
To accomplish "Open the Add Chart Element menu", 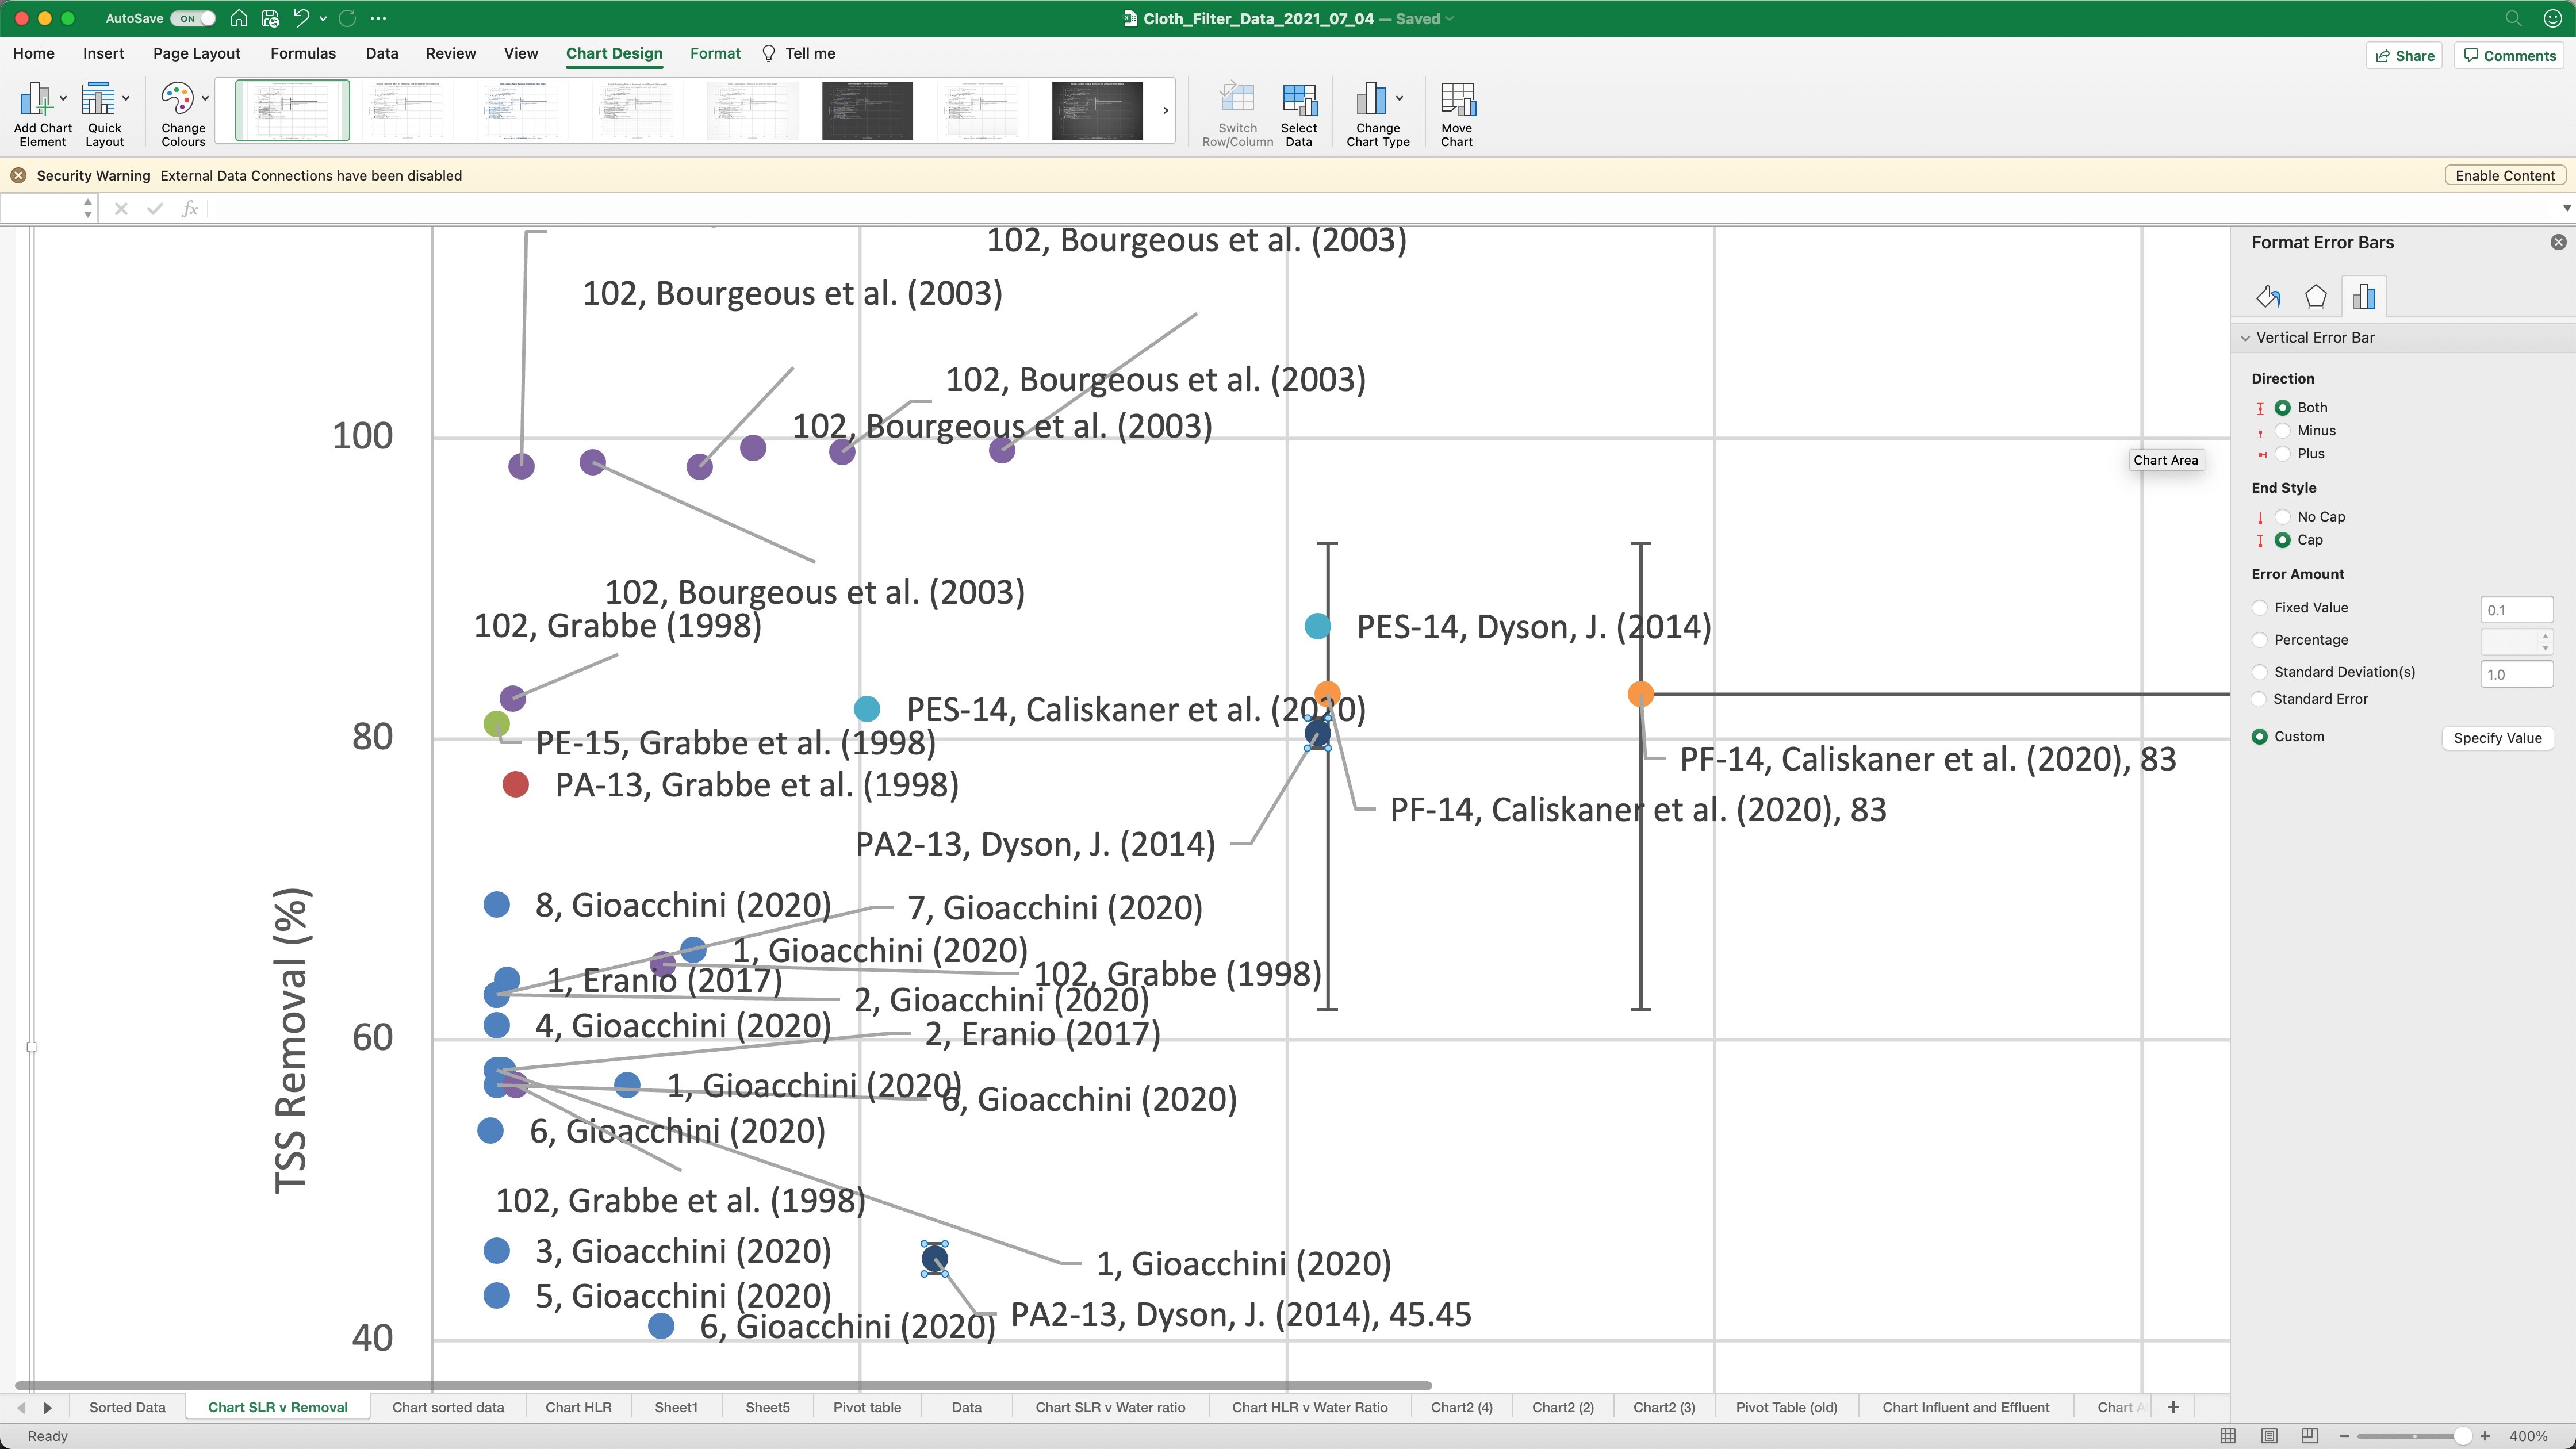I will coord(42,114).
